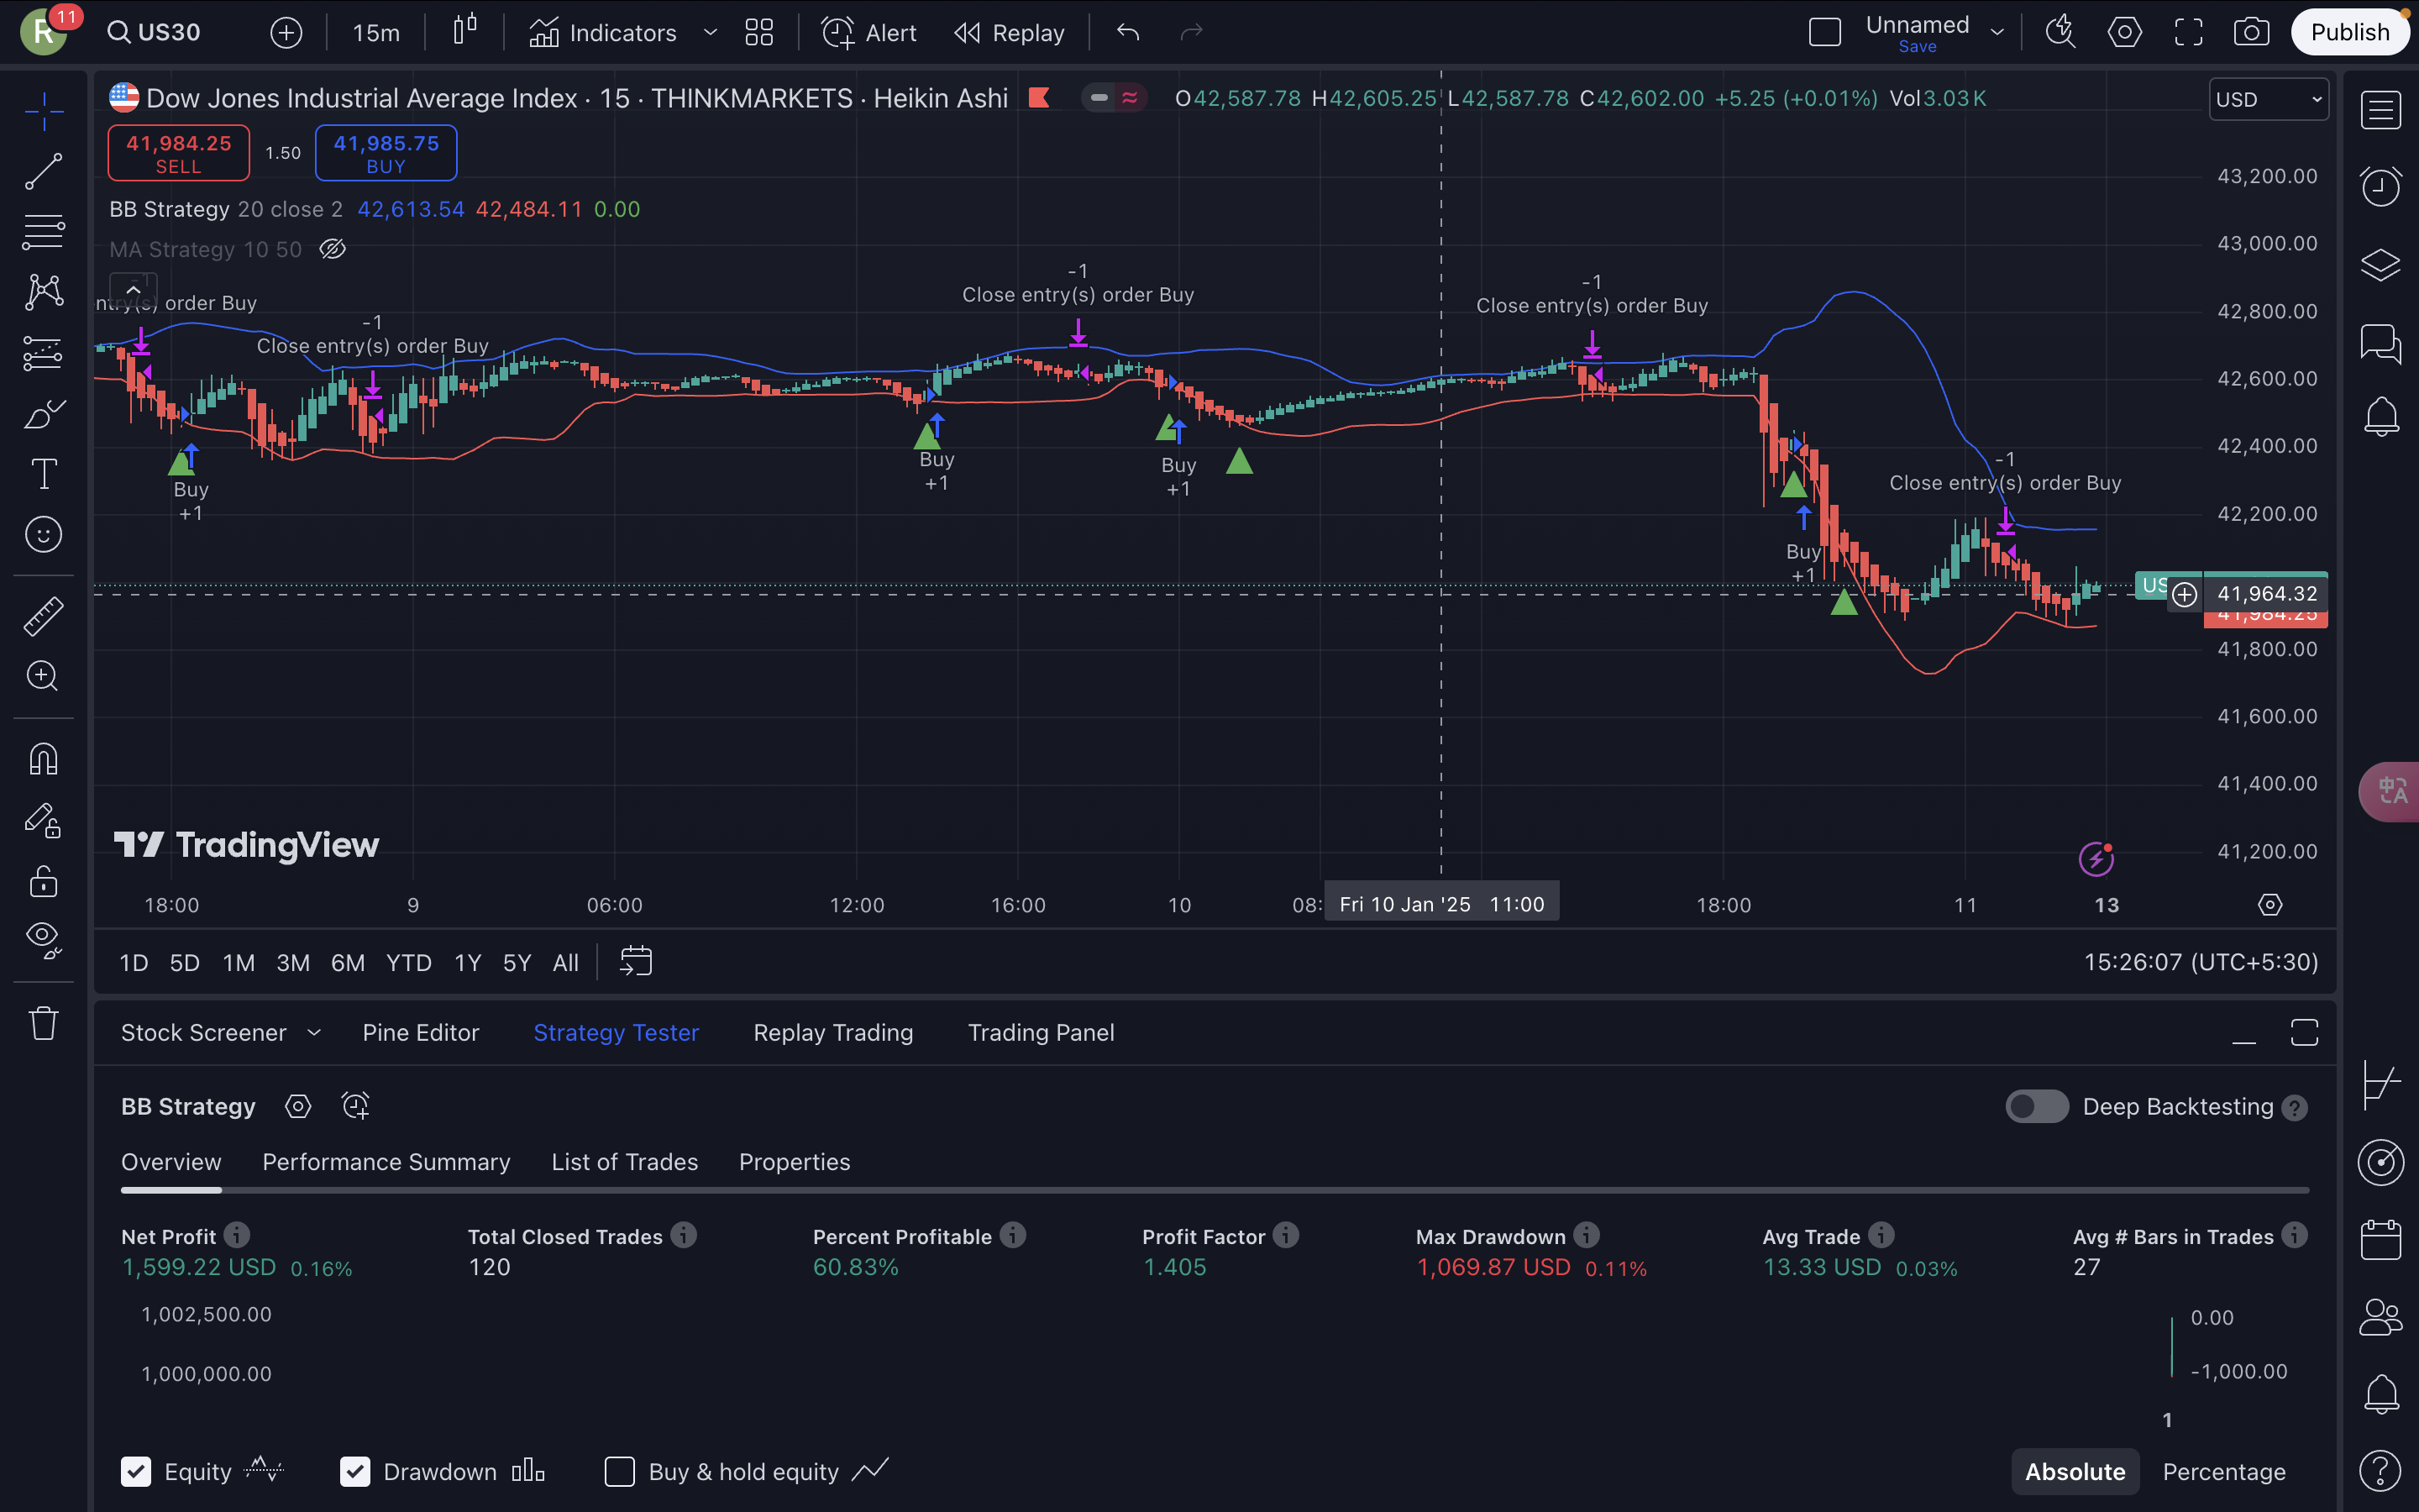This screenshot has width=2419, height=1512.
Task: Select the trend line drawing tool
Action: (x=44, y=171)
